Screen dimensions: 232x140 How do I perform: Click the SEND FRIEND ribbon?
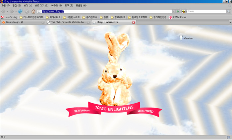(145, 111)
